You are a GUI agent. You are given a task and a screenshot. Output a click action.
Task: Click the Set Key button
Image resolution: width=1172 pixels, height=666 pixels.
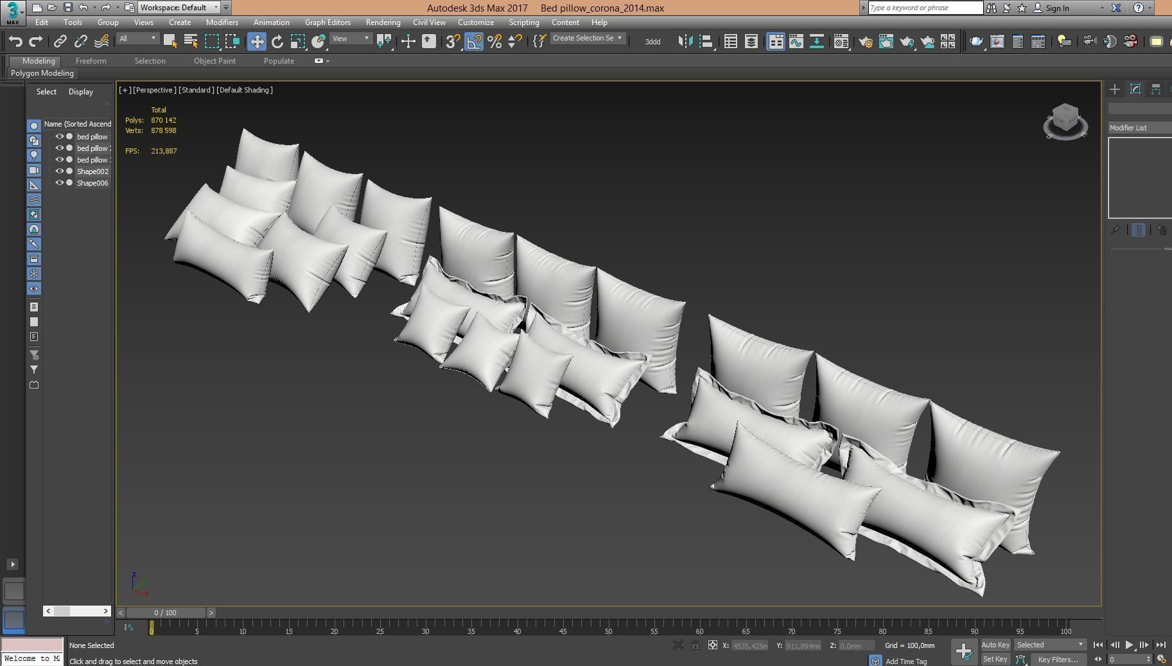995,659
